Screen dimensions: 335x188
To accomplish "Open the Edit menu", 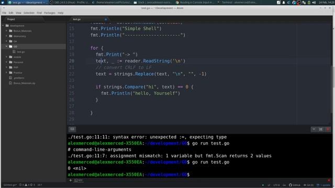I will [11, 13].
